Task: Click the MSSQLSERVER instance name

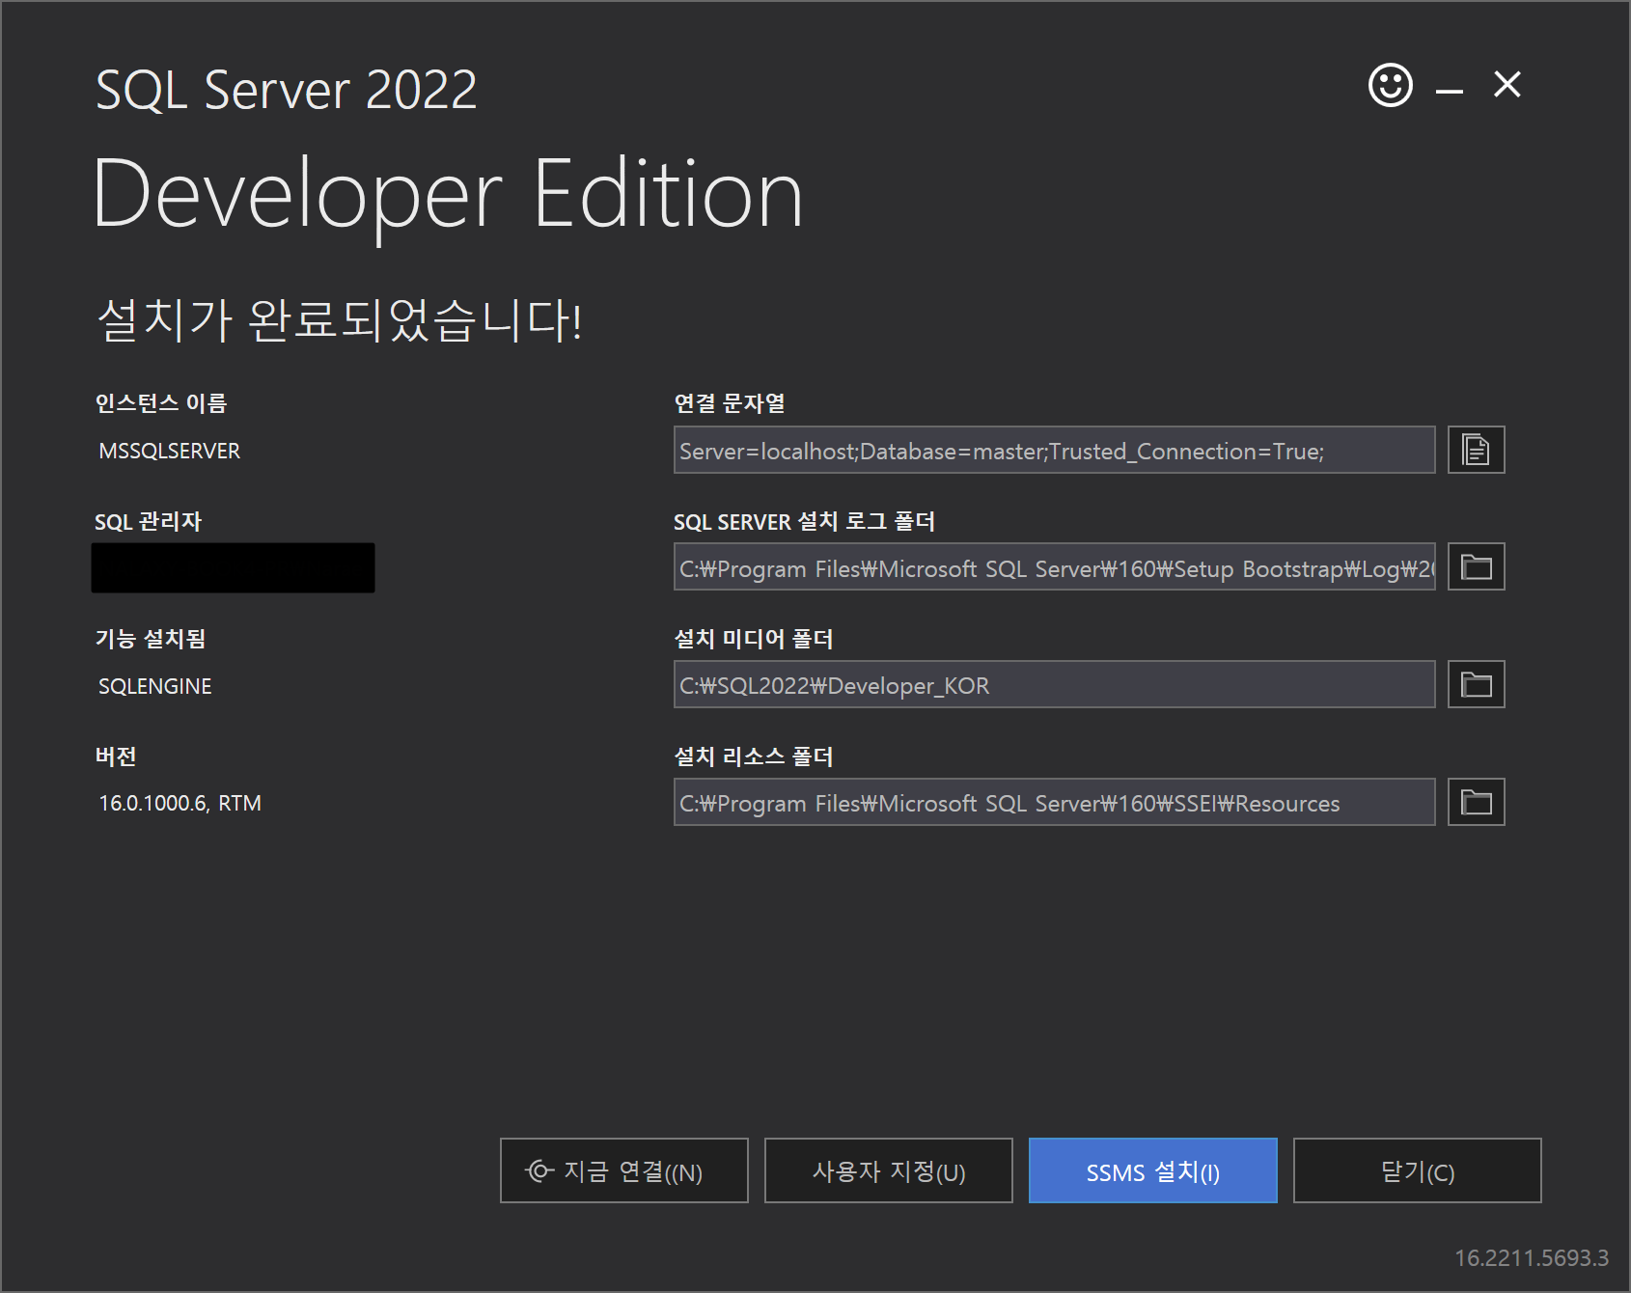Action: pyautogui.click(x=169, y=451)
